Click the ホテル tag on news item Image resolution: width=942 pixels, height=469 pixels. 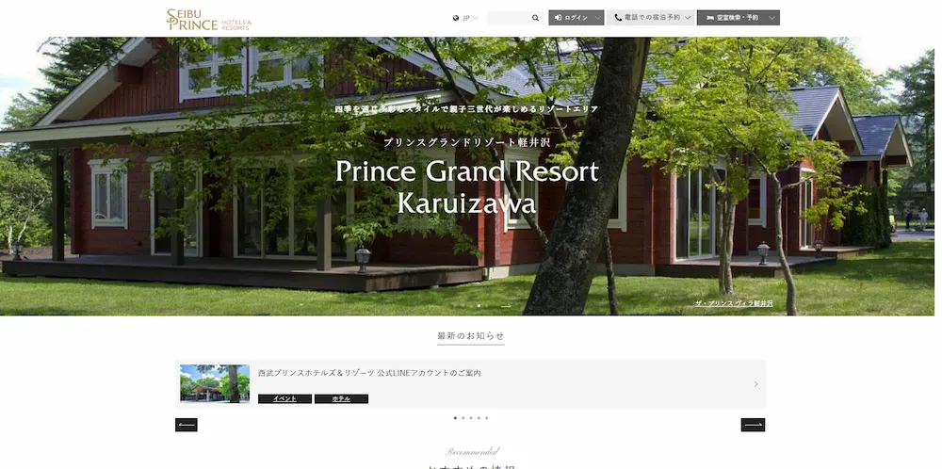point(341,398)
